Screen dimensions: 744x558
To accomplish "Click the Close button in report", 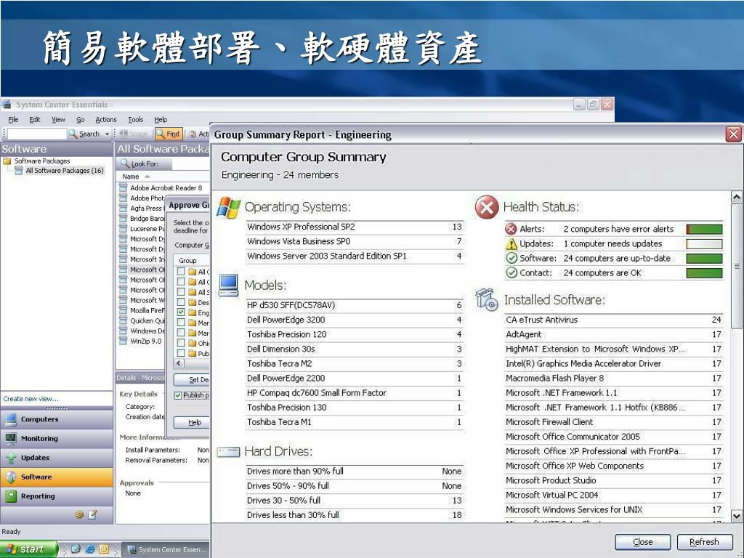I will [x=642, y=542].
